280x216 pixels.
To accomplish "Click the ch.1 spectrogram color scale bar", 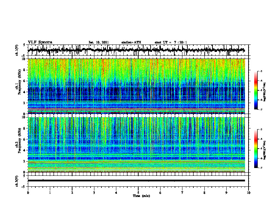I will tap(256, 90).
